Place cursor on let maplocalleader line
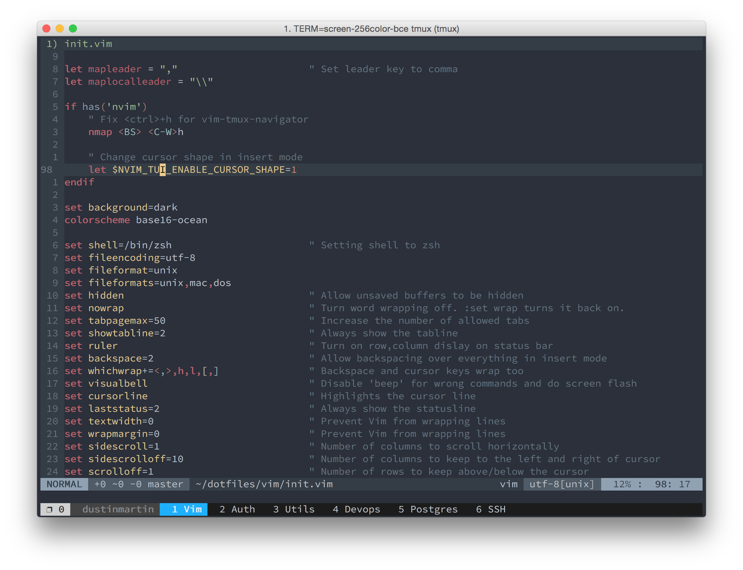Image resolution: width=743 pixels, height=570 pixels. [139, 82]
